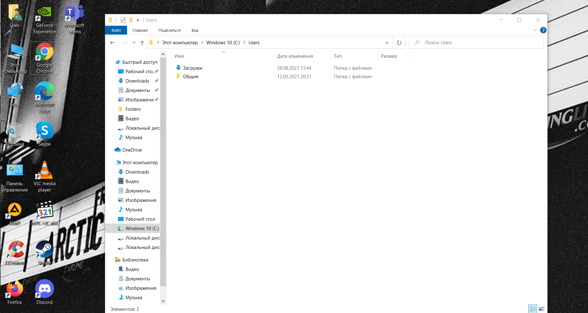The image size is (588, 313).
Task: Click Windows 10 (C:) in the breadcrumb
Action: [x=223, y=43]
